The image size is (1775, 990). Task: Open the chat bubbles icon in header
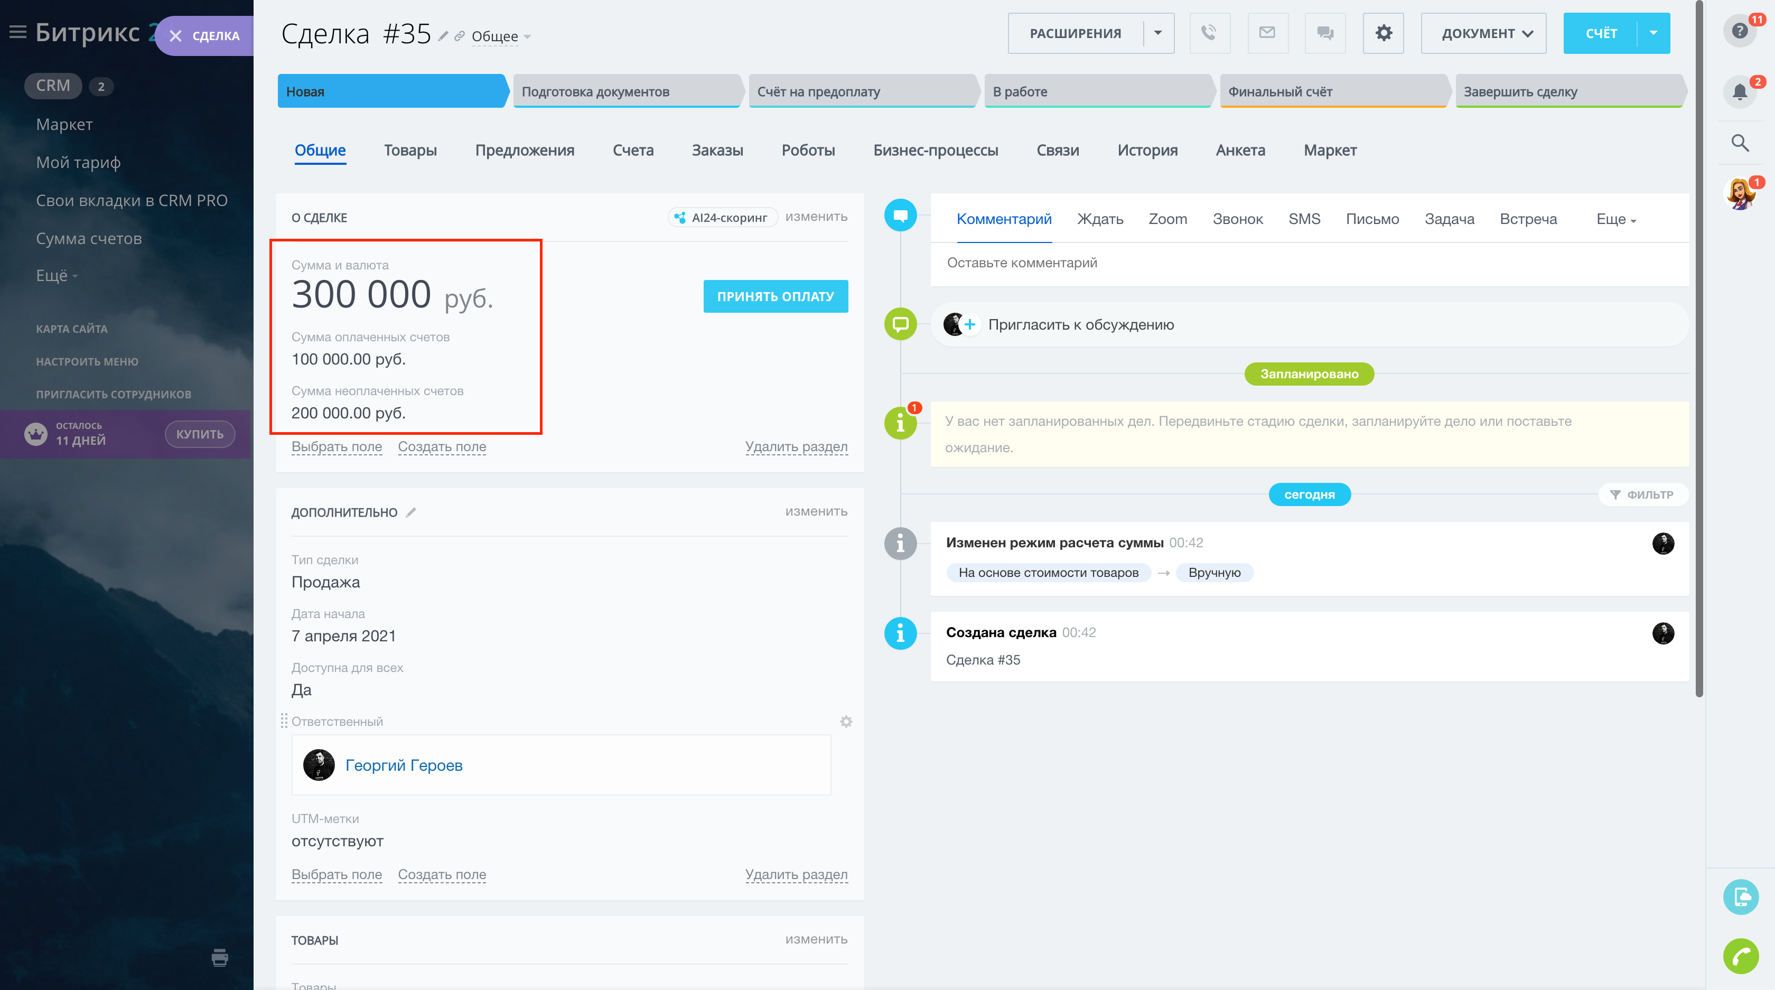tap(1324, 33)
